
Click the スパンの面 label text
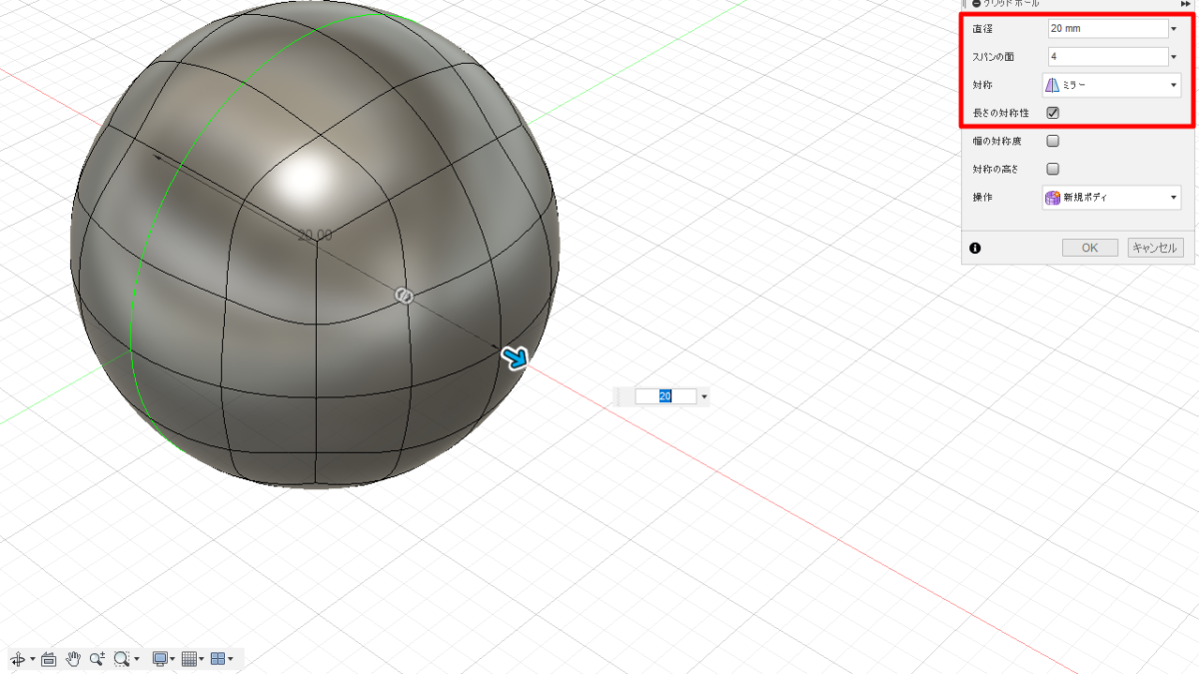[x=993, y=57]
